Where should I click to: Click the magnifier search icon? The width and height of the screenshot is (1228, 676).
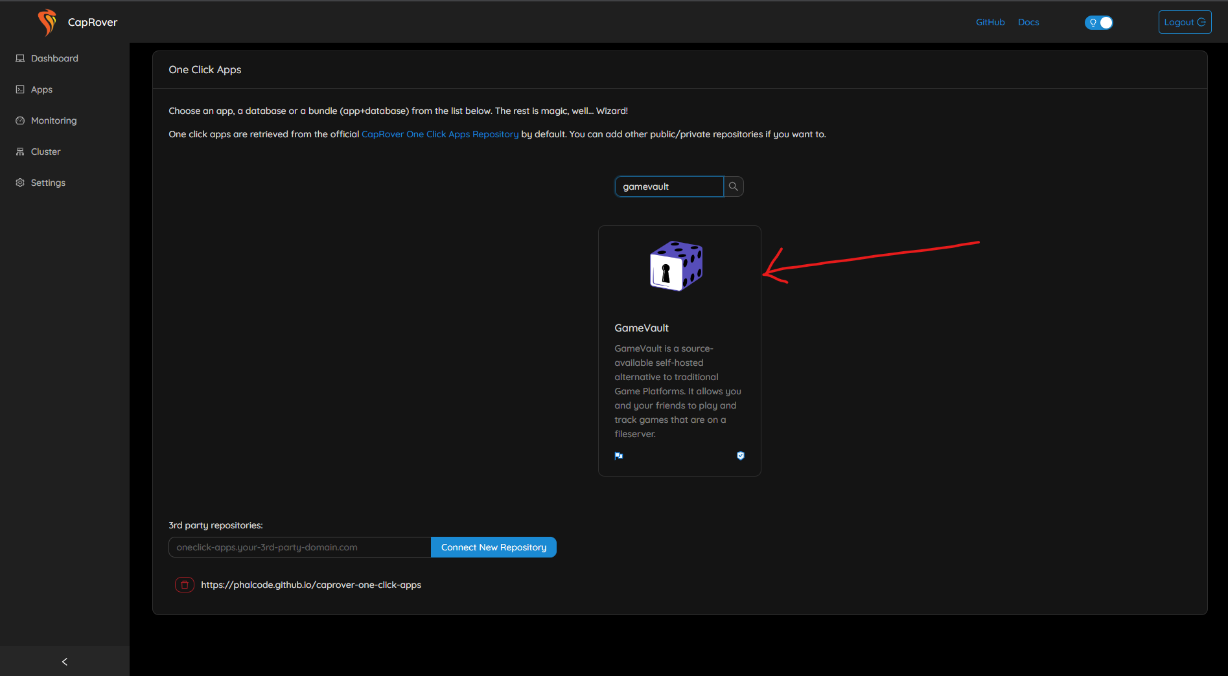pos(734,186)
